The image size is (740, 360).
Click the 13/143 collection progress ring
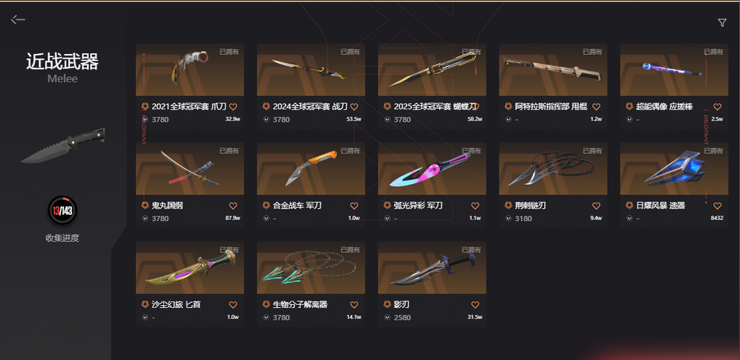pyautogui.click(x=62, y=211)
